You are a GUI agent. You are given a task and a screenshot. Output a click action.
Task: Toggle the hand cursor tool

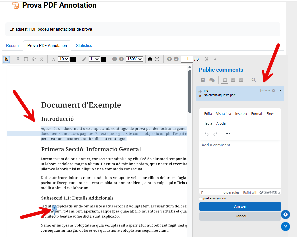tap(6, 59)
